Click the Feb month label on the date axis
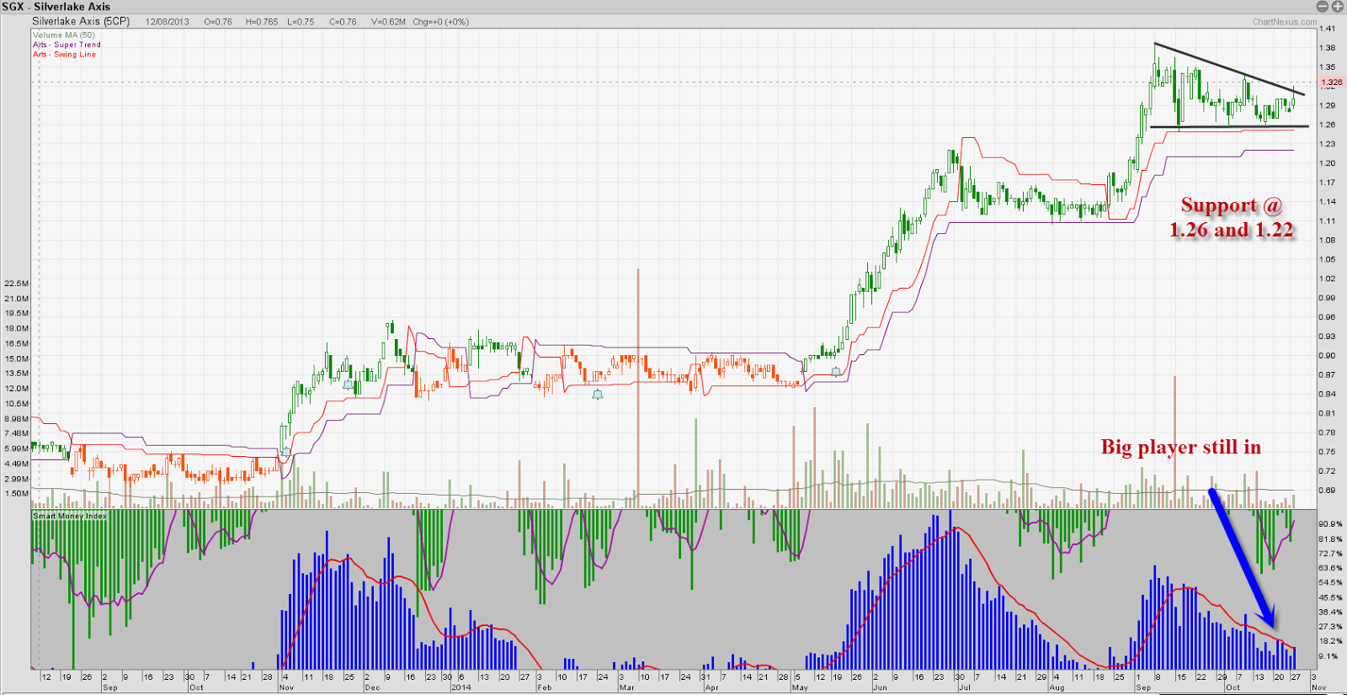Screen dimensions: 1347x695 [545, 687]
